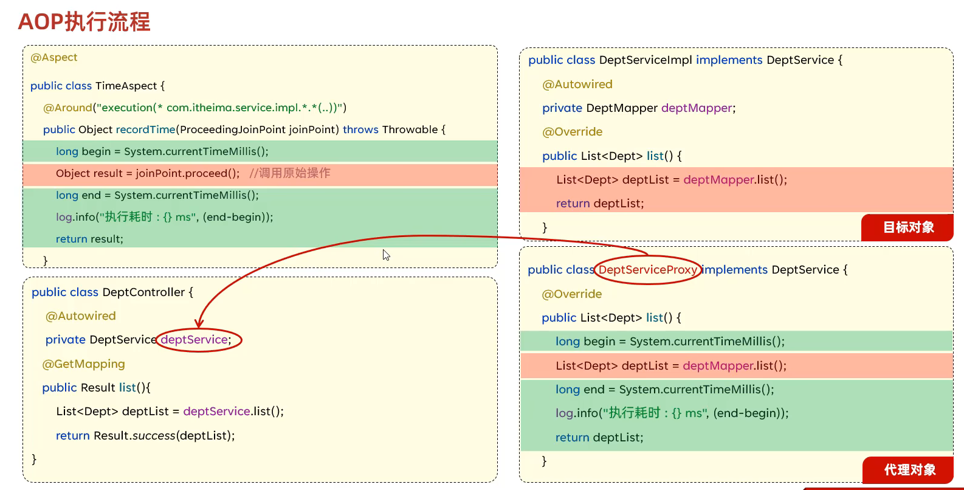Click "private DeptMapper deptMapper;" line

(x=638, y=108)
